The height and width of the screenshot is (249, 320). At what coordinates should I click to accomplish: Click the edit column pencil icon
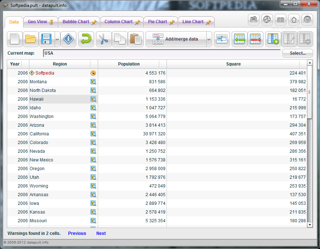(289, 39)
